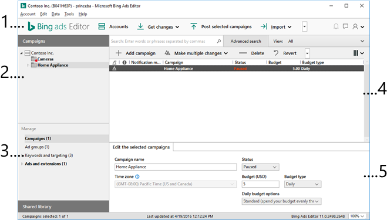Open the column chooser icon
Screen dimensions: 387x220
coord(358,53)
